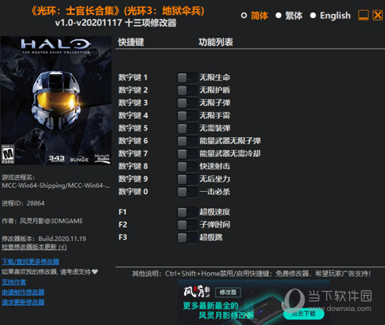Click 请求更新修改器 link
385x325 pixels.
(23, 302)
